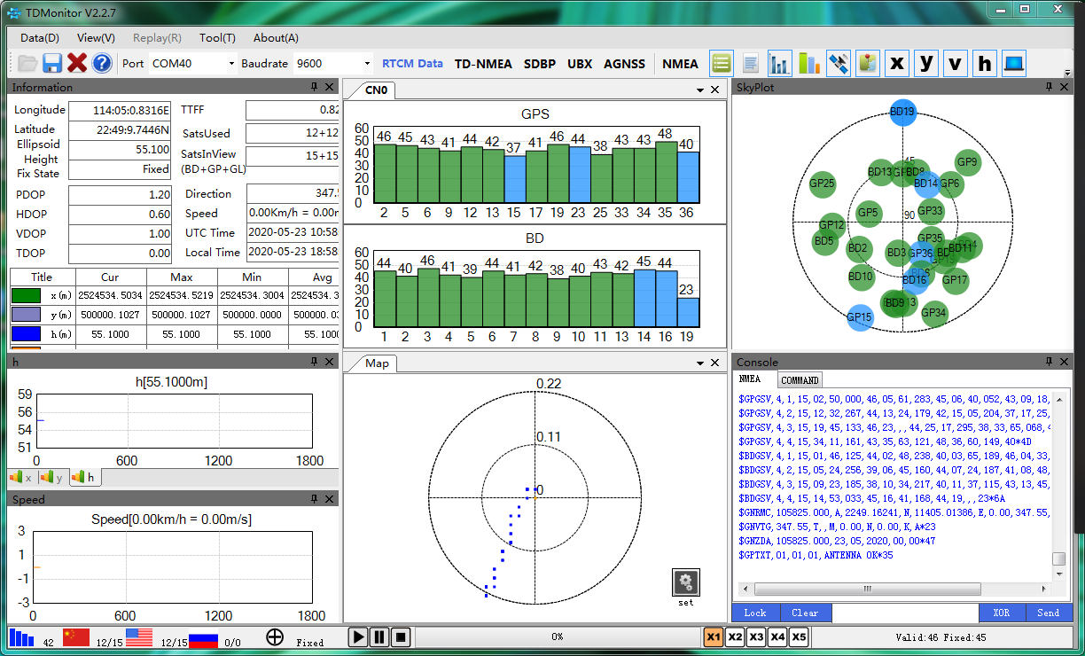Select the X3 replay speed toggle
1085x656 pixels.
(756, 636)
